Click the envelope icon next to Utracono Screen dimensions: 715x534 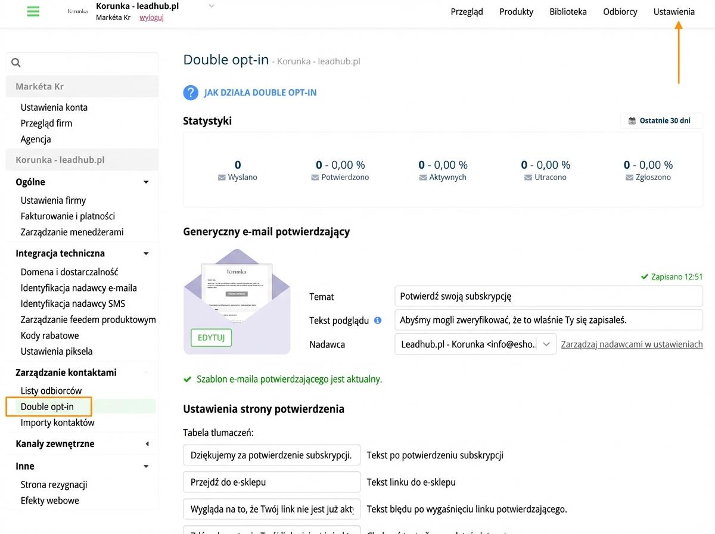coord(528,178)
